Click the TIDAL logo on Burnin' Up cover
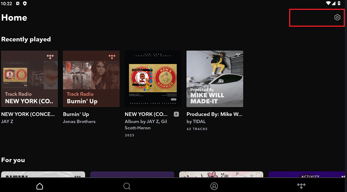Viewport: 347px width, 192px height. 112,57
